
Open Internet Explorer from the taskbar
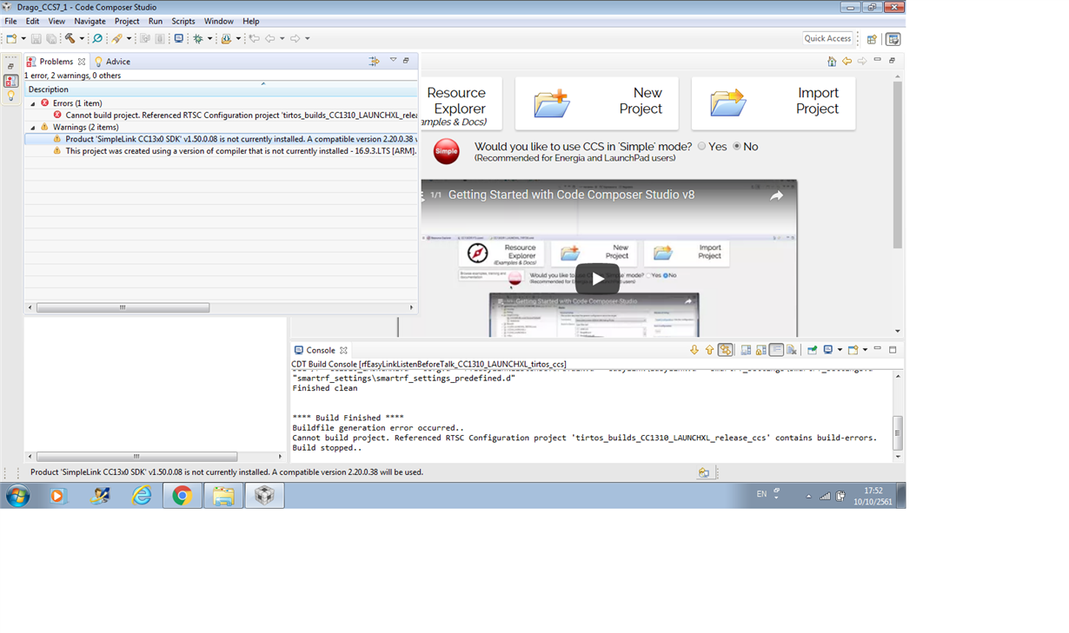coord(141,496)
